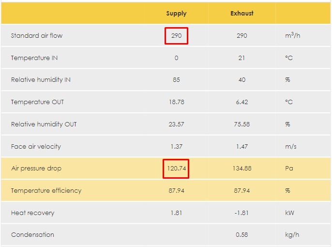Click the Air pressure drop label
The width and height of the screenshot is (332, 247).
pyautogui.click(x=36, y=169)
